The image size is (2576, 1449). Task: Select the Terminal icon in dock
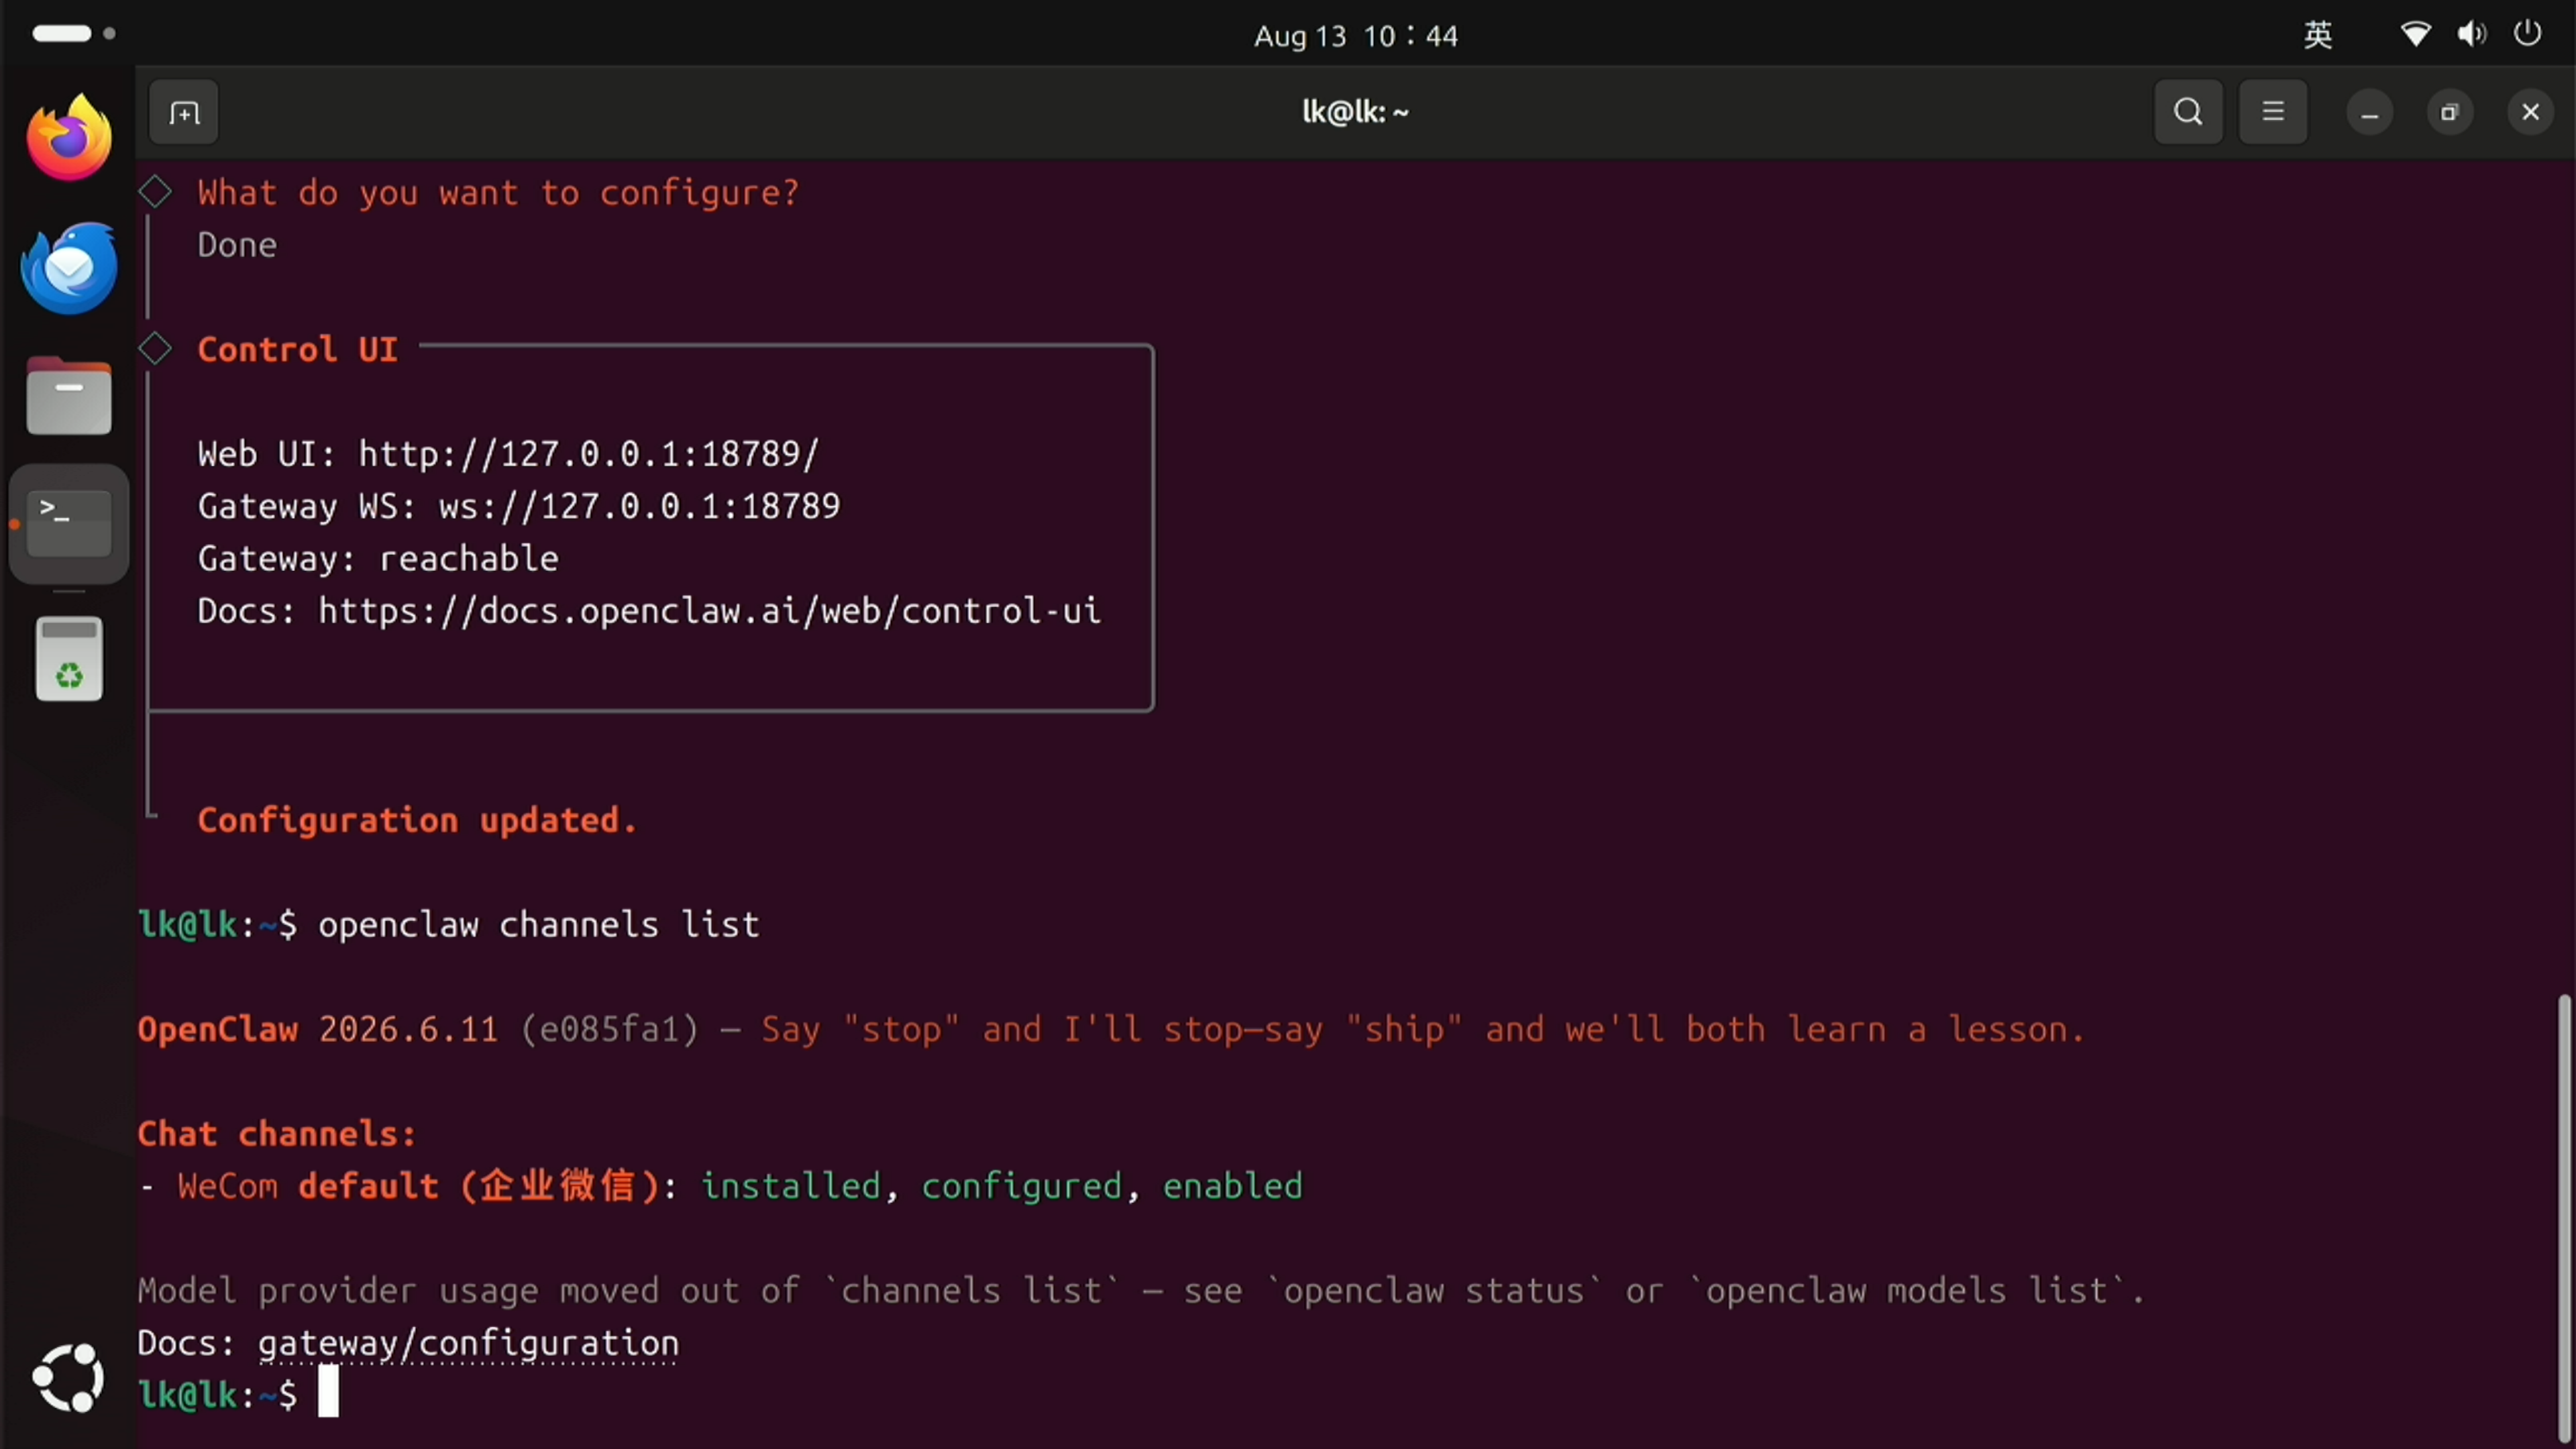[69, 524]
